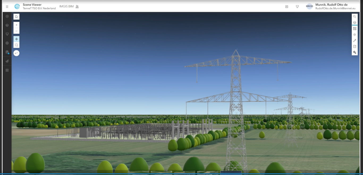Open Slides panel in dark sidebar
The width and height of the screenshot is (363, 175).
click(x=7, y=34)
